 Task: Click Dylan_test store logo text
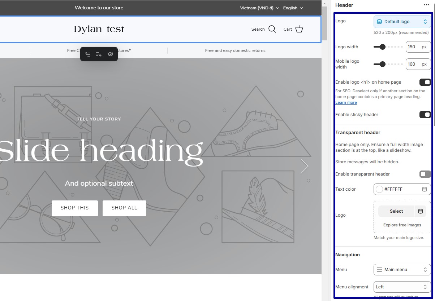click(x=99, y=29)
